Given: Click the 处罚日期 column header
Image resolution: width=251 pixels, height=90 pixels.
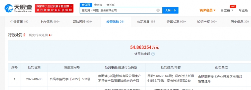Looking at the screenshot, I should 34,67.
